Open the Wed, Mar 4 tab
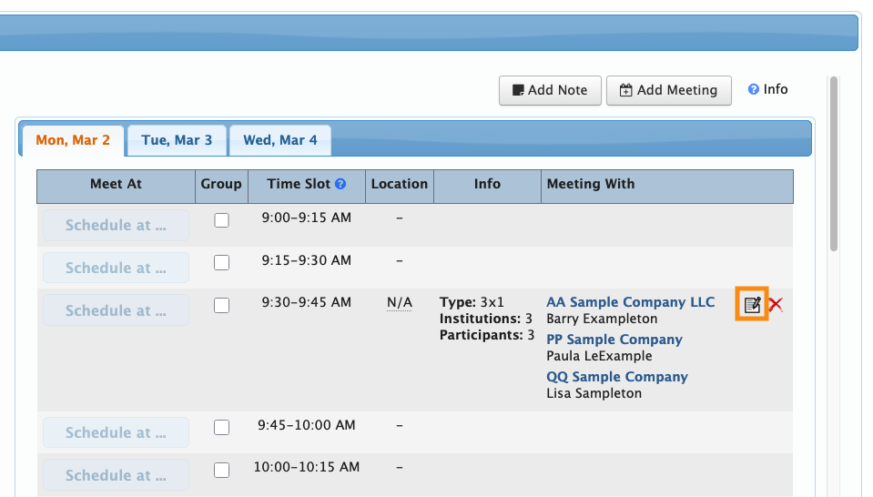This screenshot has height=497, width=873. pyautogui.click(x=280, y=140)
